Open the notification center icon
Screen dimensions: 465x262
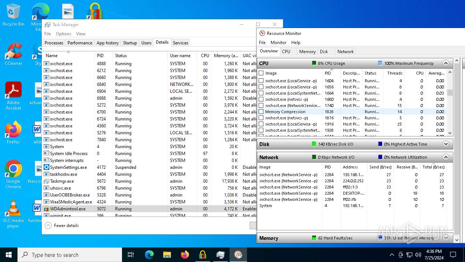click(453, 255)
